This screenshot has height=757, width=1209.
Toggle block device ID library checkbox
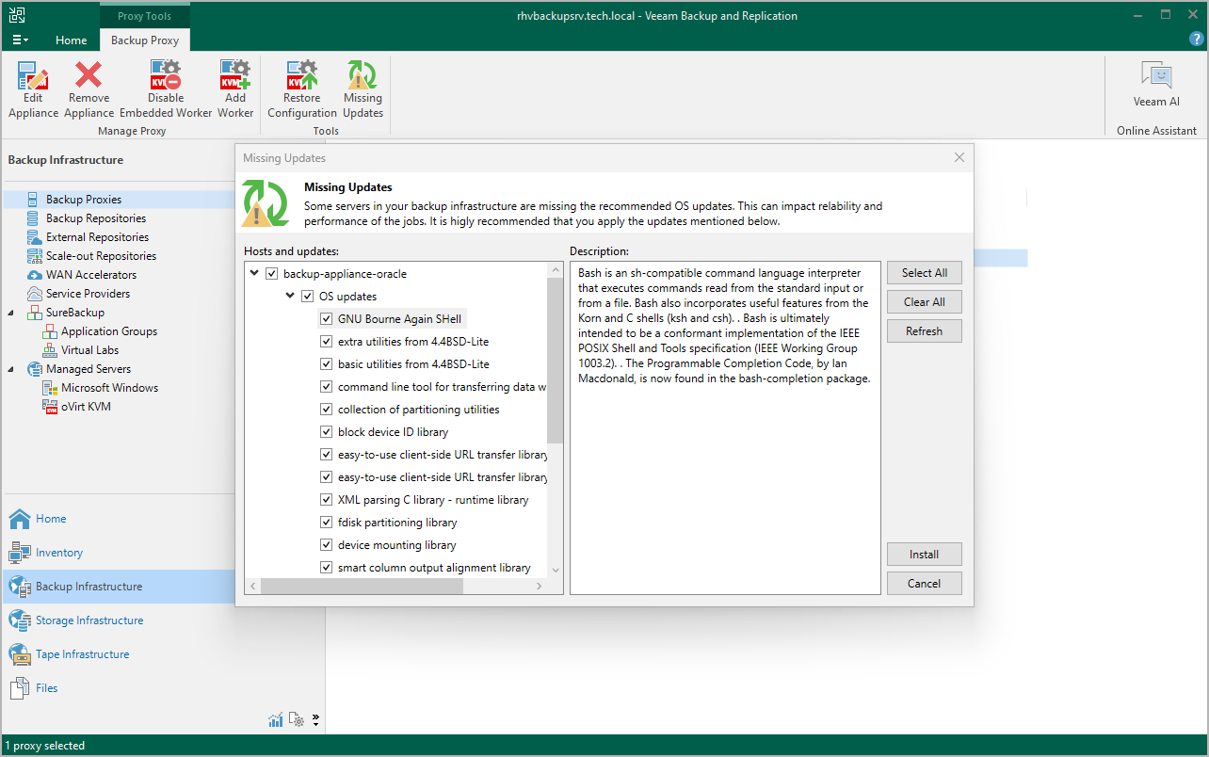coord(326,432)
